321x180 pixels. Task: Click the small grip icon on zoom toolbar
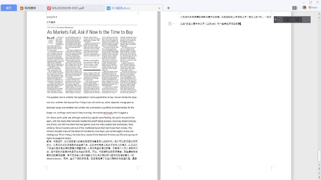(x=276, y=20)
